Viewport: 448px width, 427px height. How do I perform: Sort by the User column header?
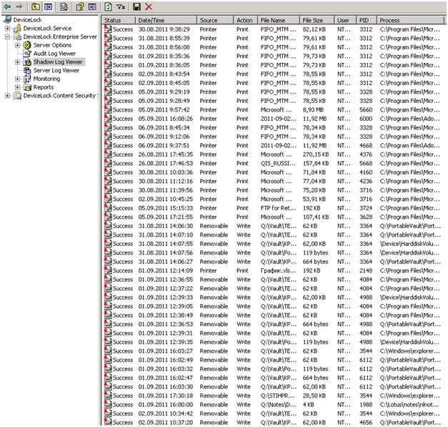tap(345, 20)
